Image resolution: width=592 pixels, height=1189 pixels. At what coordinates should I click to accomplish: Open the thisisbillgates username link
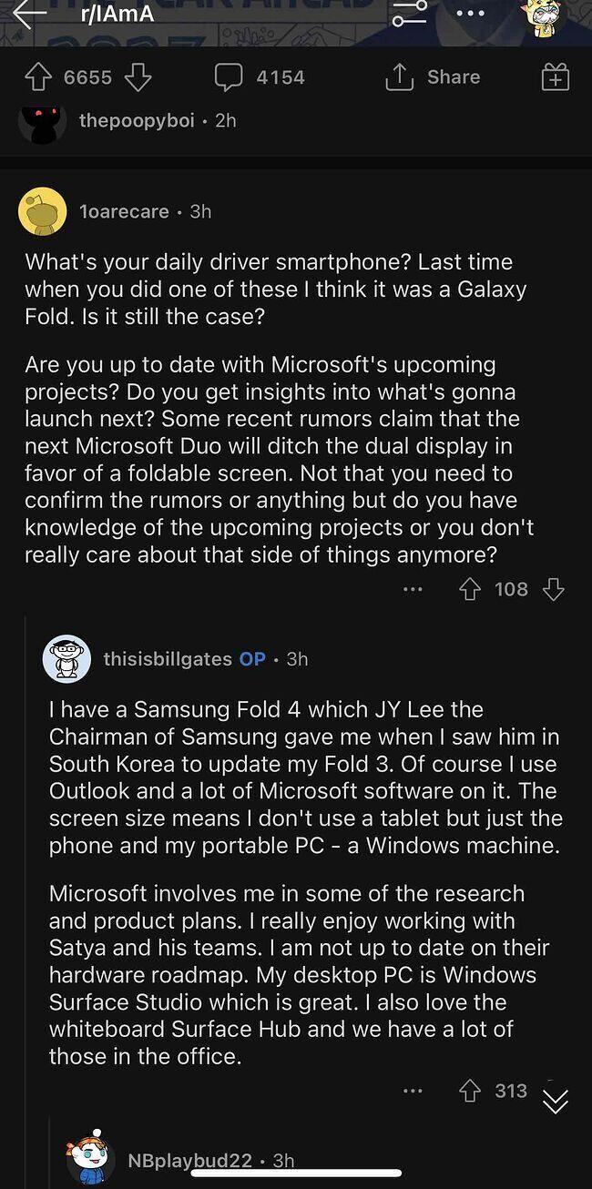pos(168,658)
